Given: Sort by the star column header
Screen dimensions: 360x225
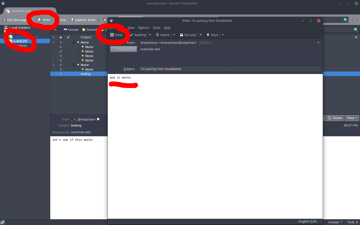Looking at the screenshot, I should click(61, 37).
